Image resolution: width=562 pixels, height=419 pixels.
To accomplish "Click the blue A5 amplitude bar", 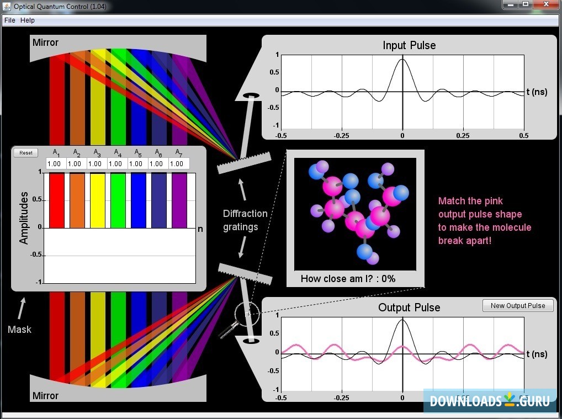I will click(x=139, y=200).
